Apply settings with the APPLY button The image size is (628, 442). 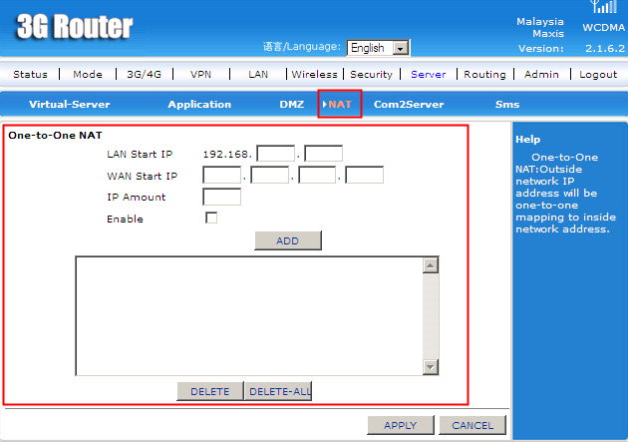tap(400, 425)
